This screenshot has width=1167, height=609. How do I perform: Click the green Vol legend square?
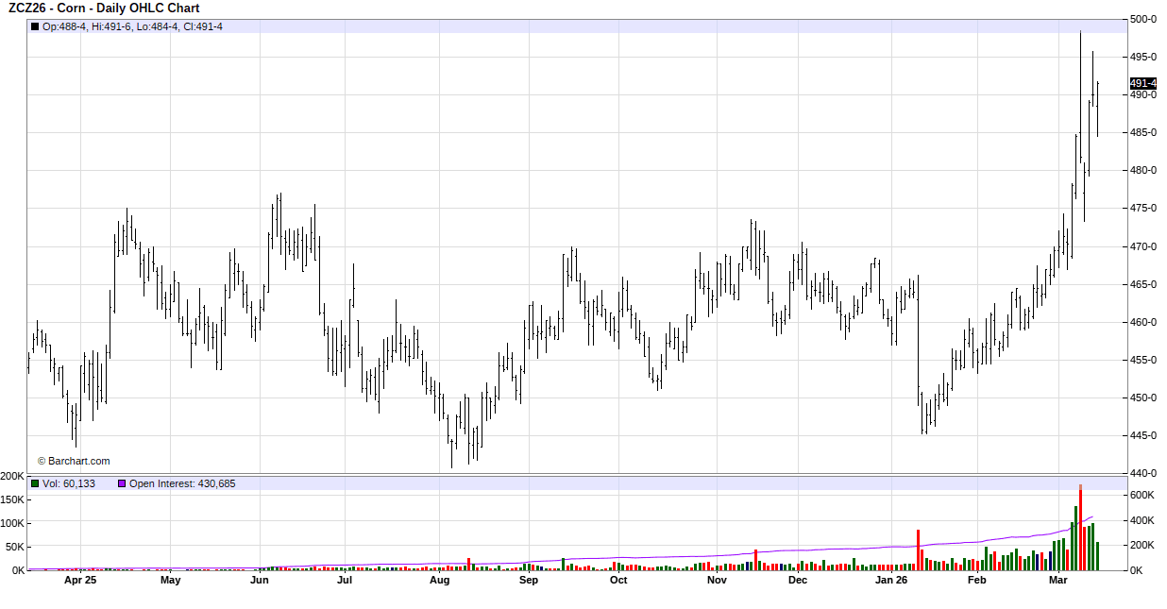click(x=35, y=483)
